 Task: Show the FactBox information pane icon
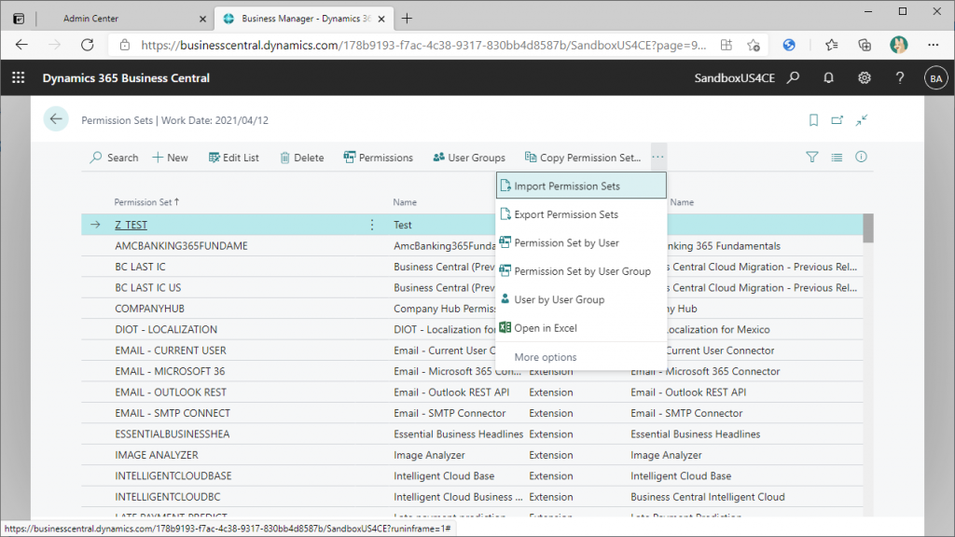861,157
